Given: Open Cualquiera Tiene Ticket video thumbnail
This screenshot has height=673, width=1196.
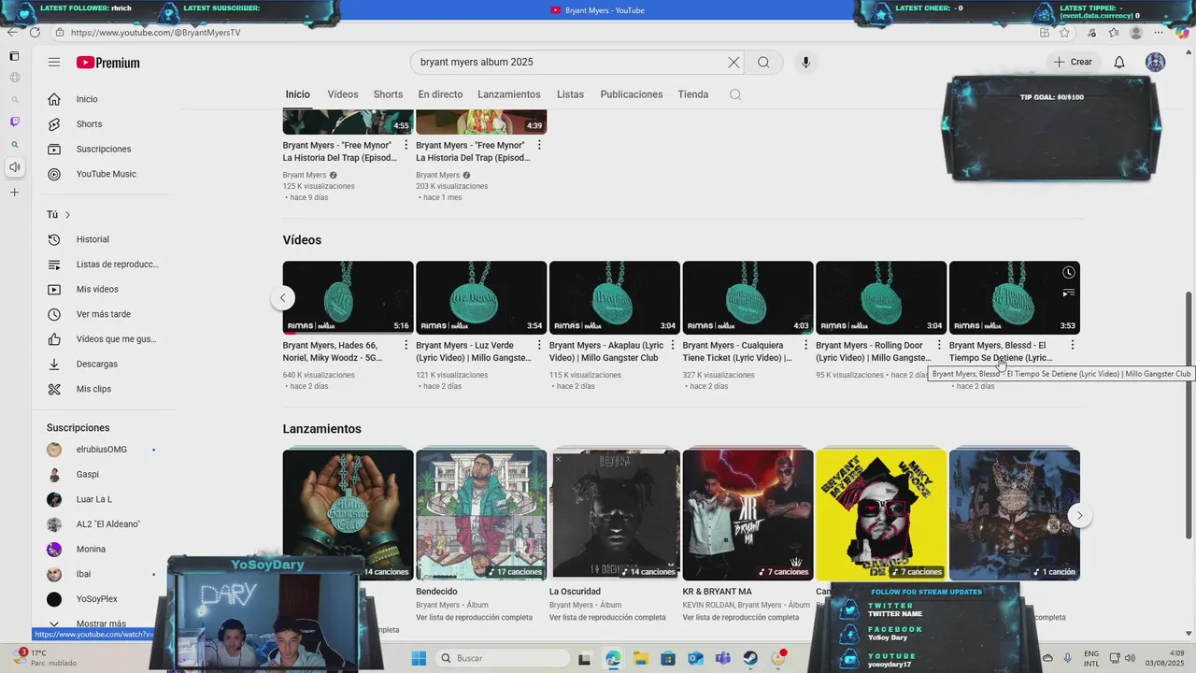Looking at the screenshot, I should 747,297.
